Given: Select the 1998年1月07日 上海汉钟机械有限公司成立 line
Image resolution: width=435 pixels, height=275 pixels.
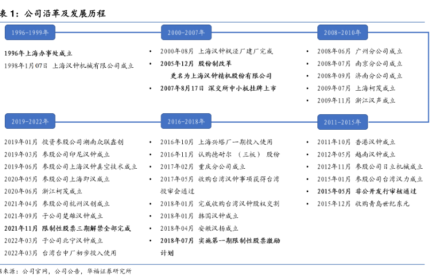Looking at the screenshot, I should [x=68, y=66].
